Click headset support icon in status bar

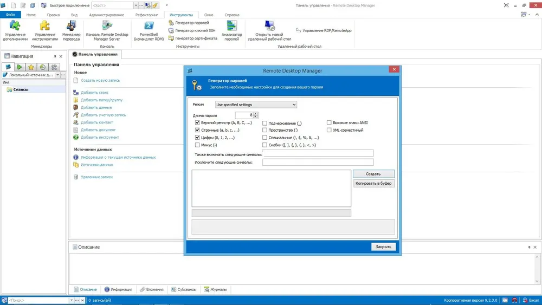point(514,300)
